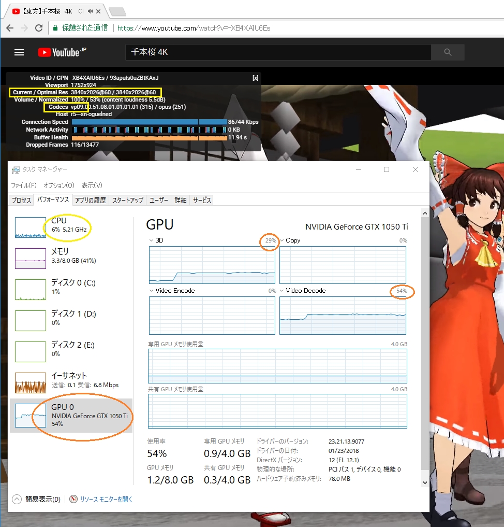Click the Video Encode utilization graph
This screenshot has height=527, width=504.
pyautogui.click(x=212, y=315)
